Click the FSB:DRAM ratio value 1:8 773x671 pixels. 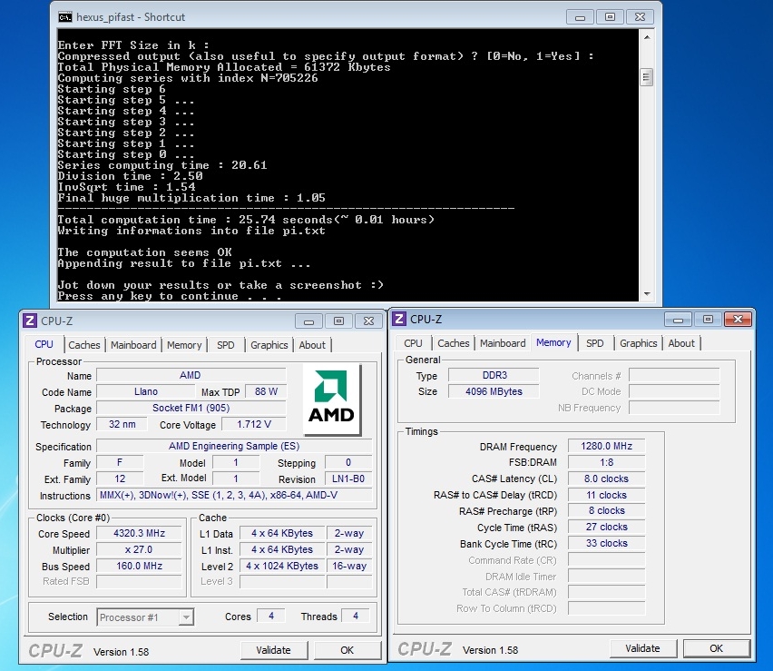[x=606, y=462]
